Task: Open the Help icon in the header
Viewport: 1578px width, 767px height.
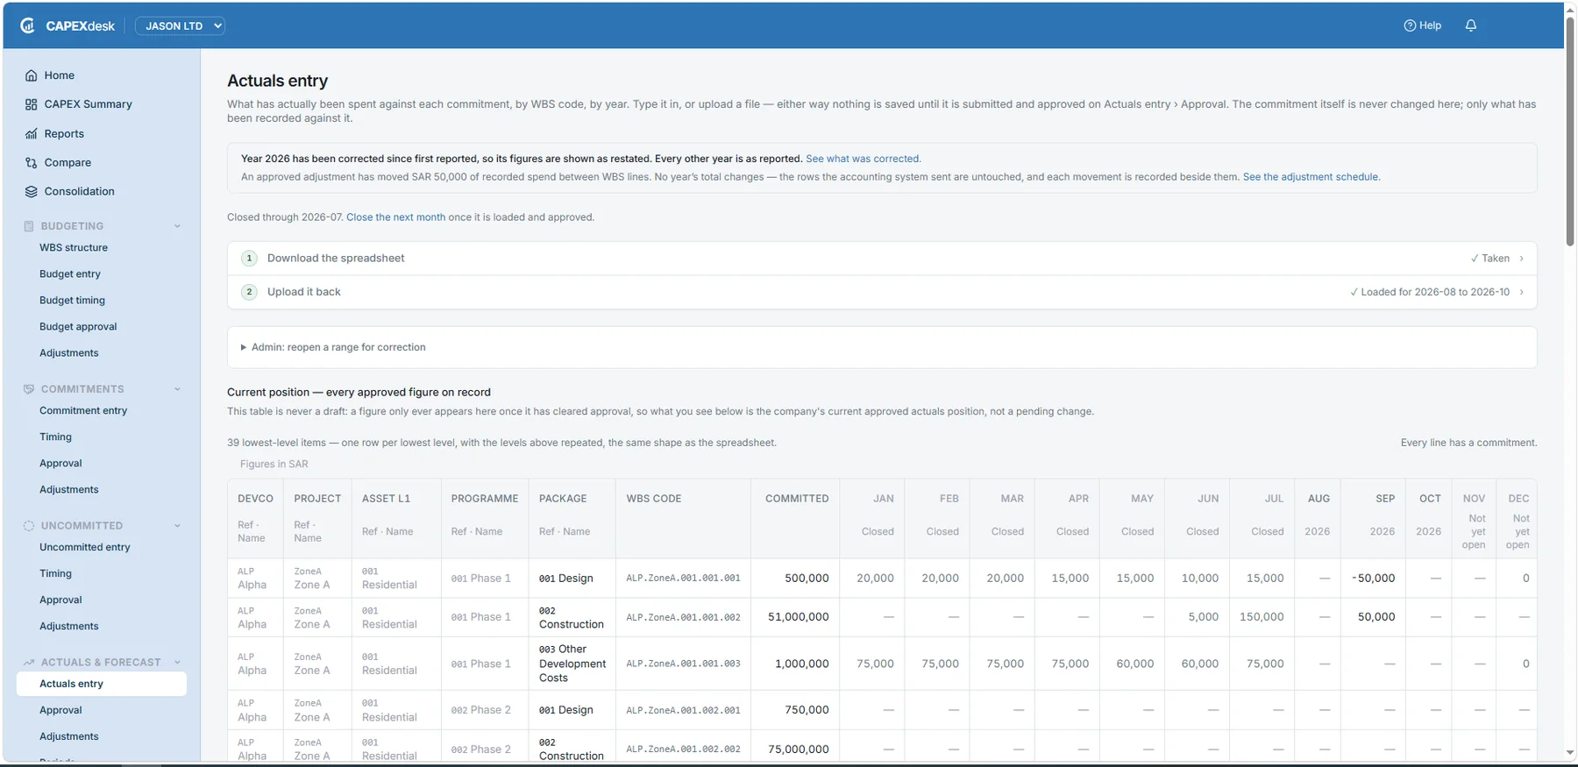Action: 1410,25
